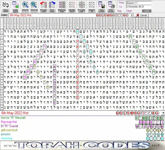Screen dimensions: 165x150
Task: Select the 'Proximity rank' text label
Action: [x=81, y=11]
